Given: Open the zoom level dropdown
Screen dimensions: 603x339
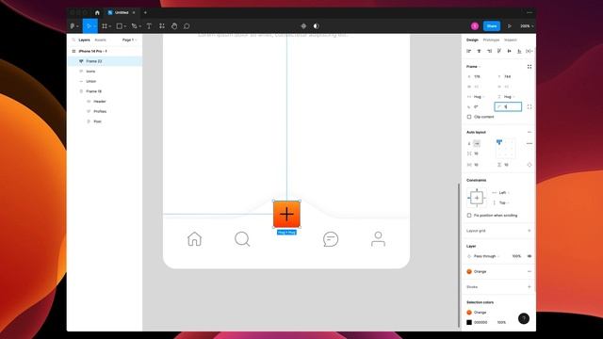Looking at the screenshot, I should [x=527, y=26].
